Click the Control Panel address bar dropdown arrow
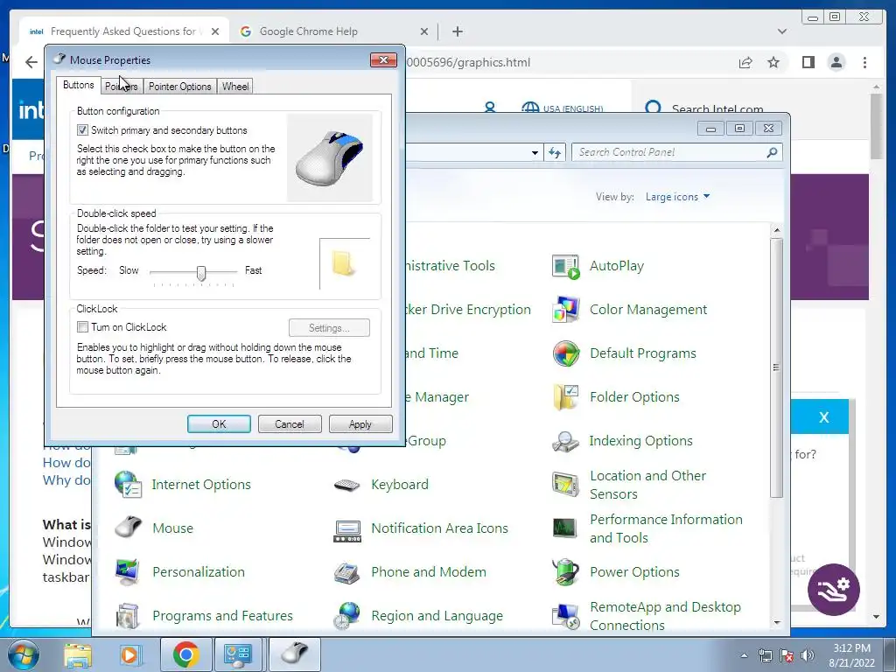 (x=535, y=152)
